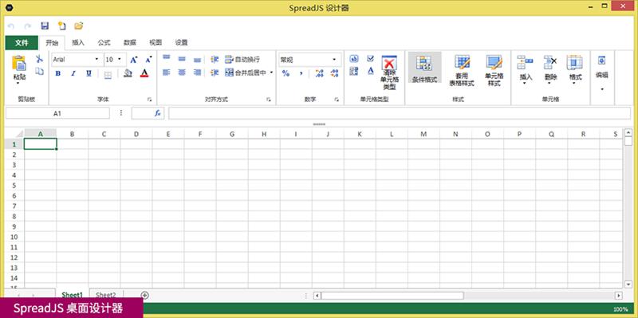Image resolution: width=638 pixels, height=318 pixels.
Task: Click the red font color A icon
Action: [x=144, y=73]
